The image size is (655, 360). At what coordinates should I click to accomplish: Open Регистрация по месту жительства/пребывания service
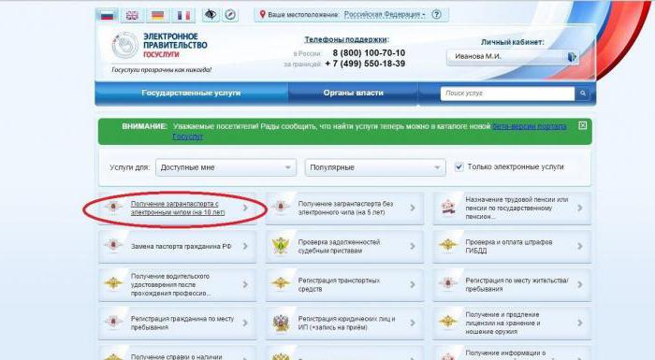(517, 284)
